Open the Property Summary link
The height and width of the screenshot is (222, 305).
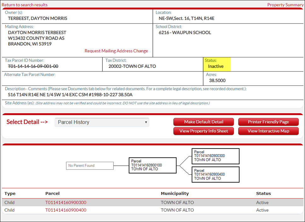coord(285,5)
